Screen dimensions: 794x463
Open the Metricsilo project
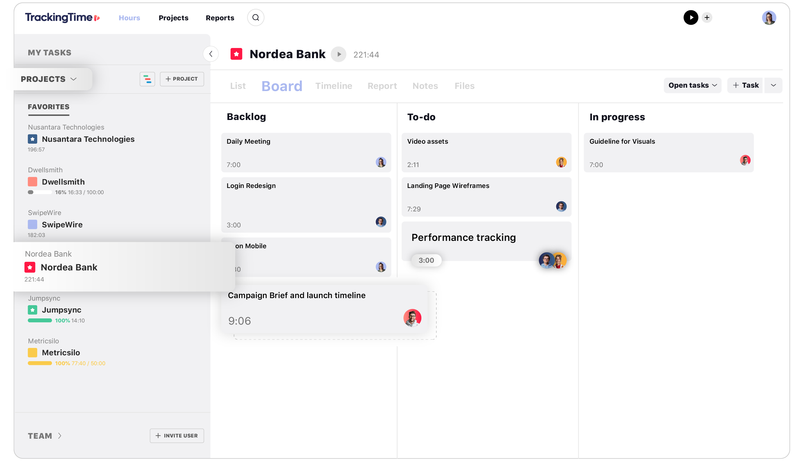click(x=61, y=352)
